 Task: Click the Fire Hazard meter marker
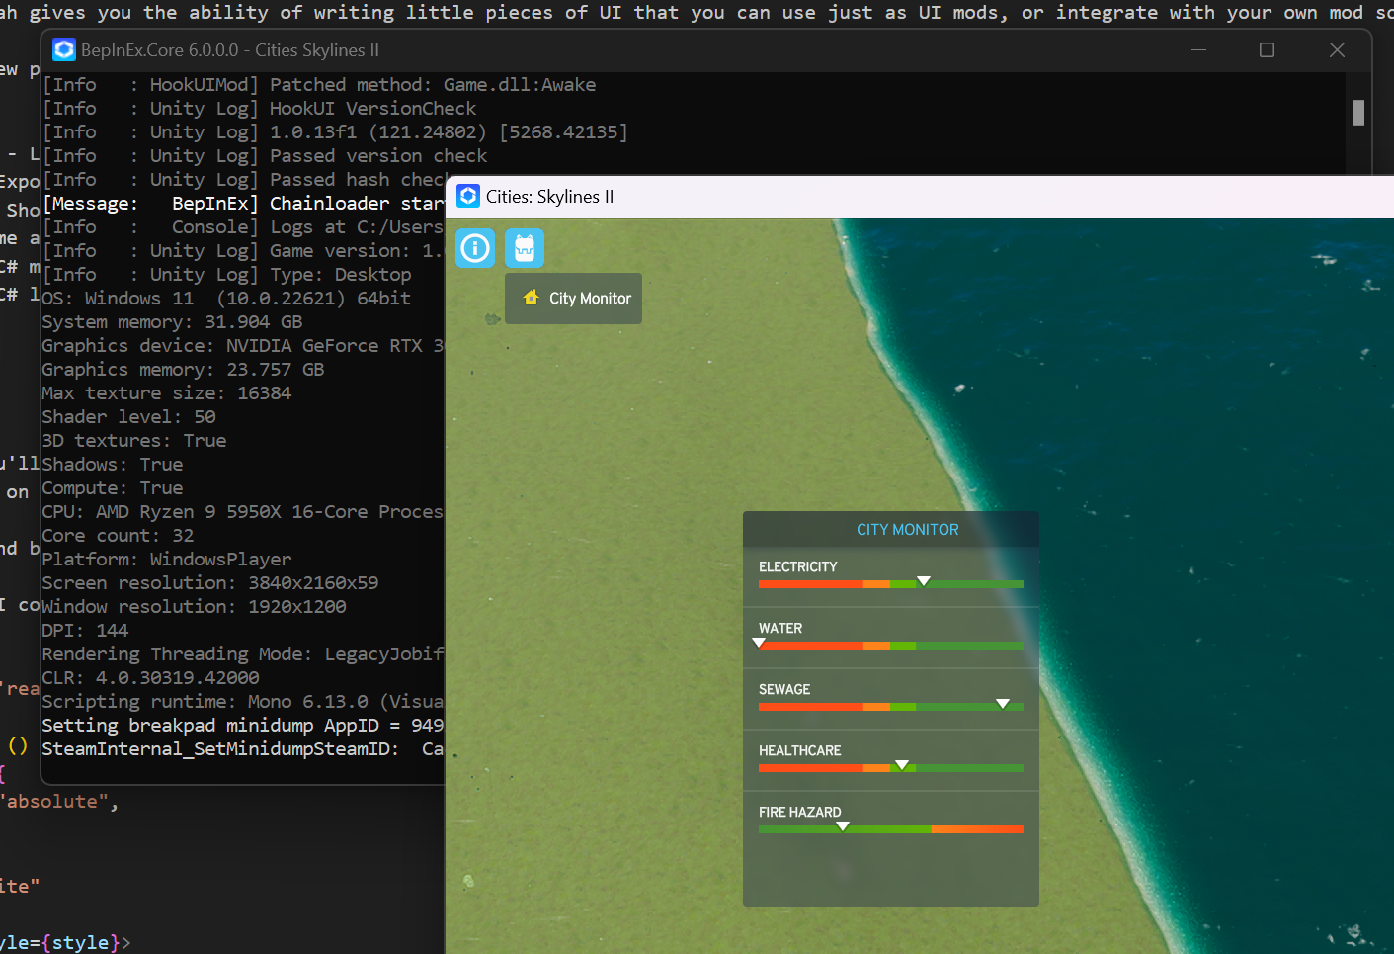coord(843,826)
